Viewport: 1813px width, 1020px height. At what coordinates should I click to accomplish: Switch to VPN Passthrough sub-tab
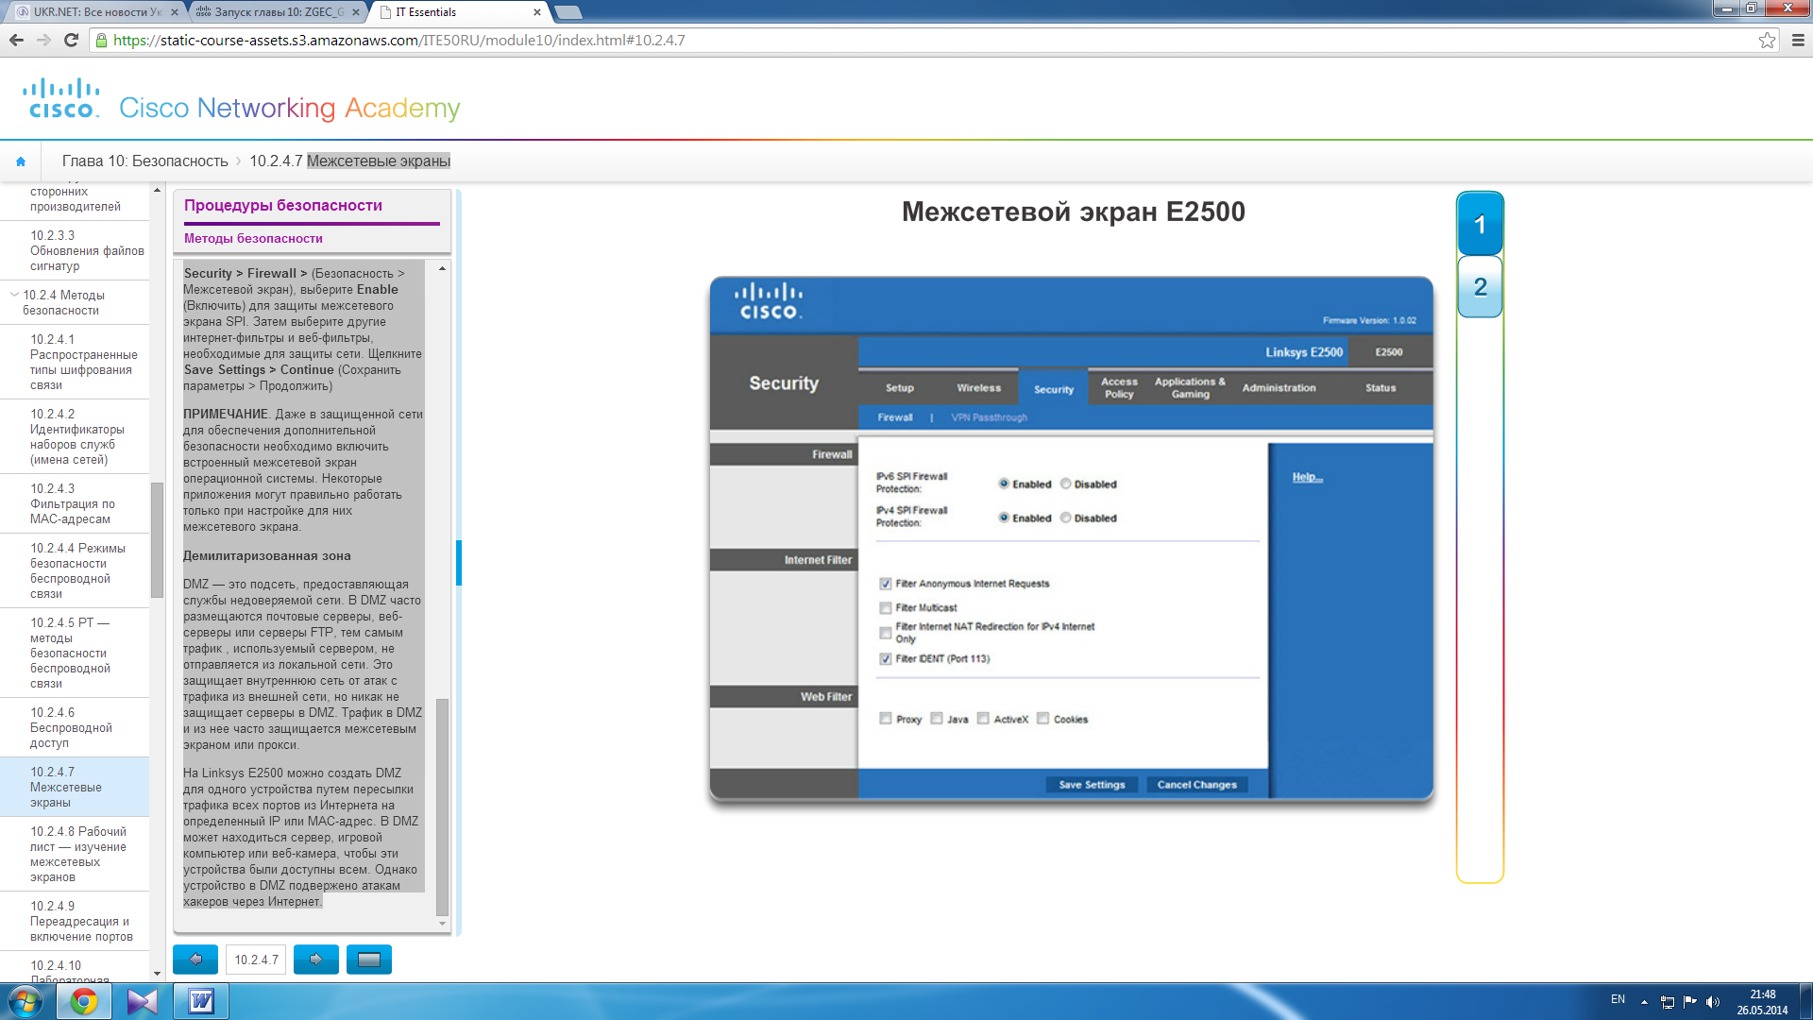[x=989, y=417]
